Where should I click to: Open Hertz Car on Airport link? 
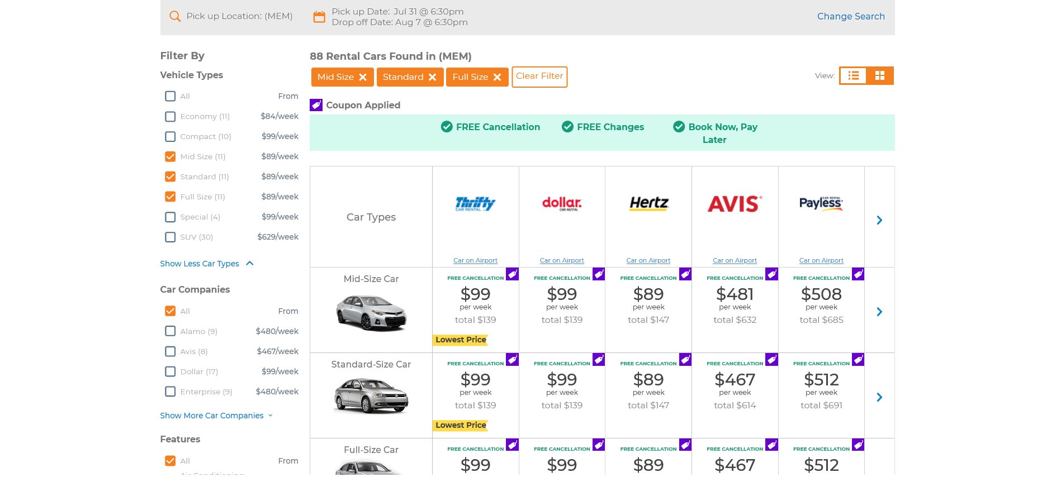click(x=648, y=260)
